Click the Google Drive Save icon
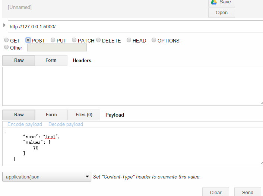This screenshot has height=196, width=263. [214, 2]
